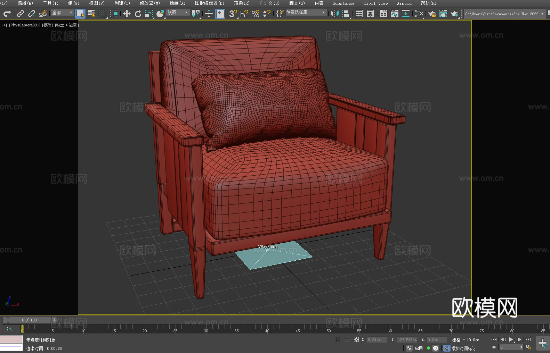
Task: Open project path dropdown arrow
Action: click(x=542, y=14)
